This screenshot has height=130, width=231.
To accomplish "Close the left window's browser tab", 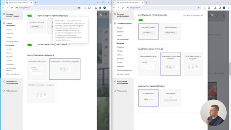I will click(31, 3).
